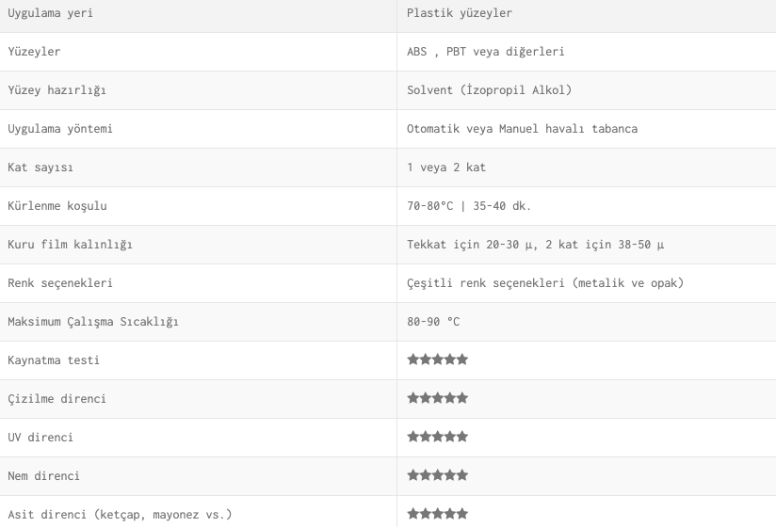
Task: Select the Yüzey hazırlığı label
Action: click(57, 90)
